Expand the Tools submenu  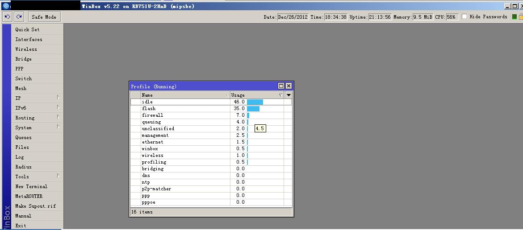pyautogui.click(x=37, y=177)
